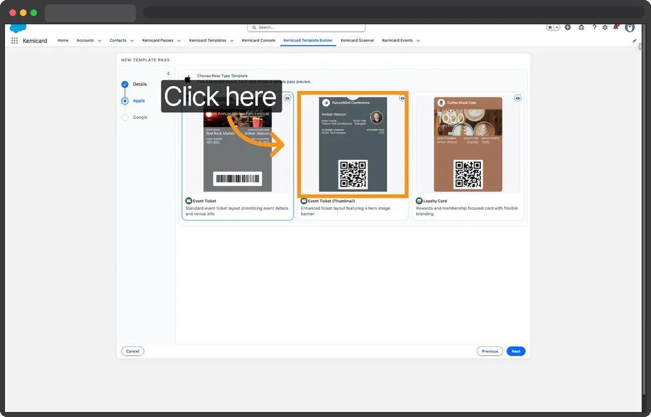
Task: Open the setup gear icon
Action: pos(605,28)
